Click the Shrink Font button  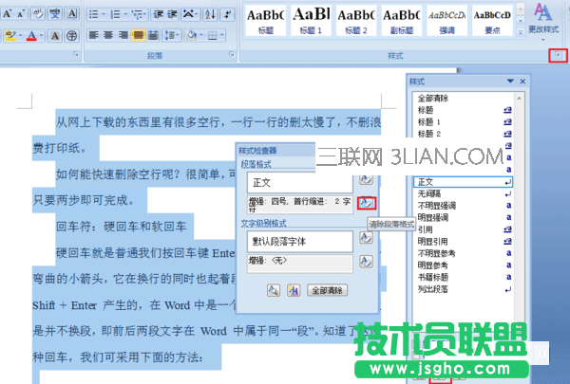click(x=20, y=14)
